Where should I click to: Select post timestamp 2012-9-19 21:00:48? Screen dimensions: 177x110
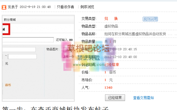[x=35, y=7]
